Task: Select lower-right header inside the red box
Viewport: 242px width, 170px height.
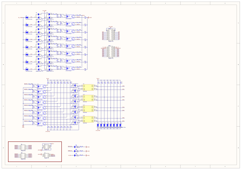Action: point(47,155)
